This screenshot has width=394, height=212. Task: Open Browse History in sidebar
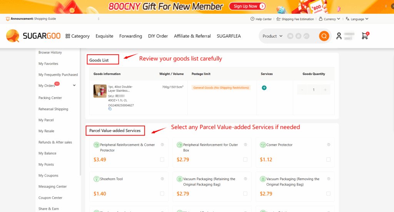(50, 53)
